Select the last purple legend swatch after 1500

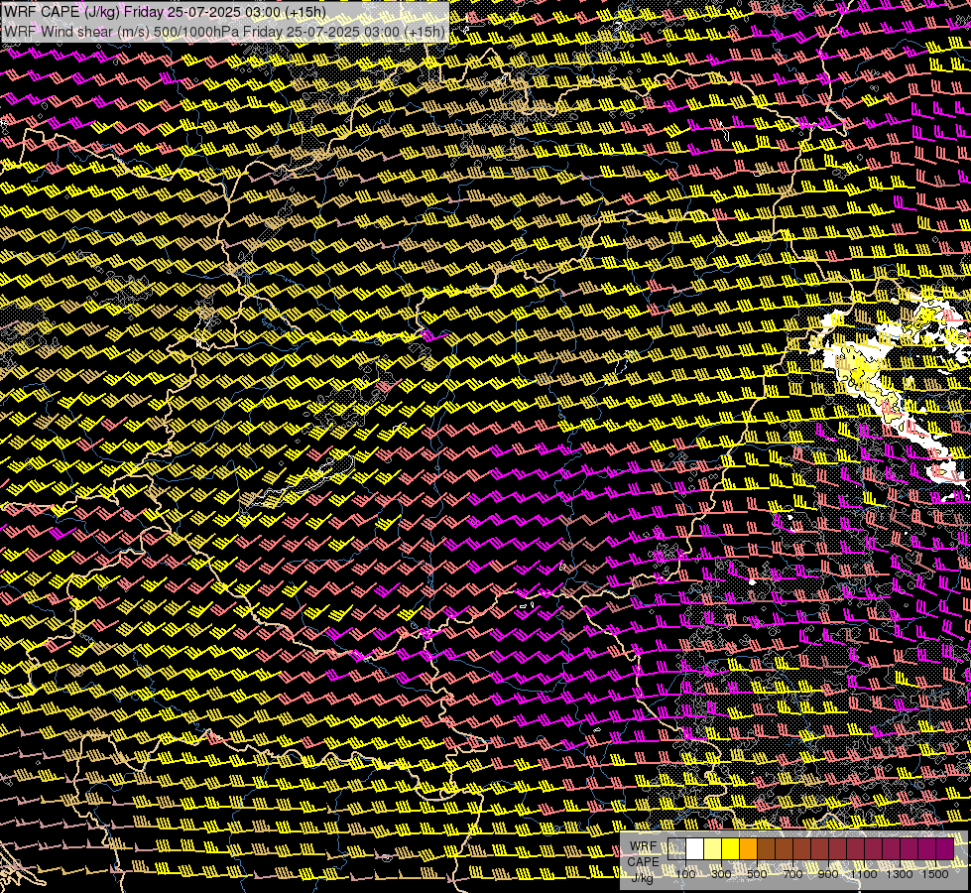pyautogui.click(x=944, y=848)
